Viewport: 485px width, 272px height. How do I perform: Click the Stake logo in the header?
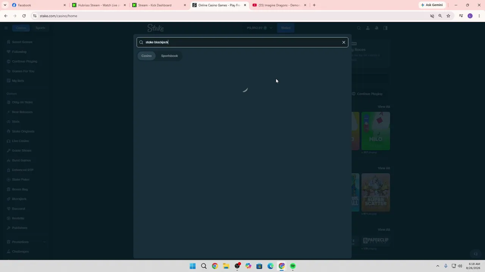155,28
